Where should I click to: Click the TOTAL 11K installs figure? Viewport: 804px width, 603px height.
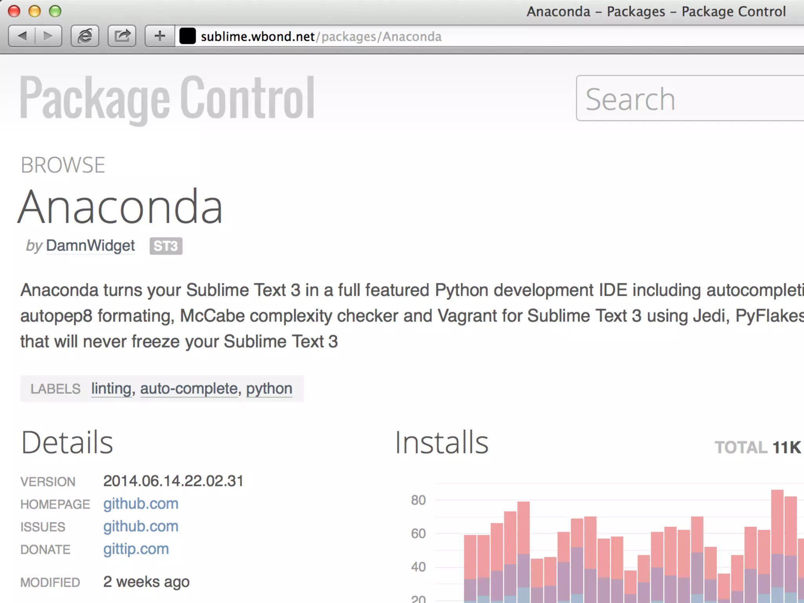pos(758,448)
